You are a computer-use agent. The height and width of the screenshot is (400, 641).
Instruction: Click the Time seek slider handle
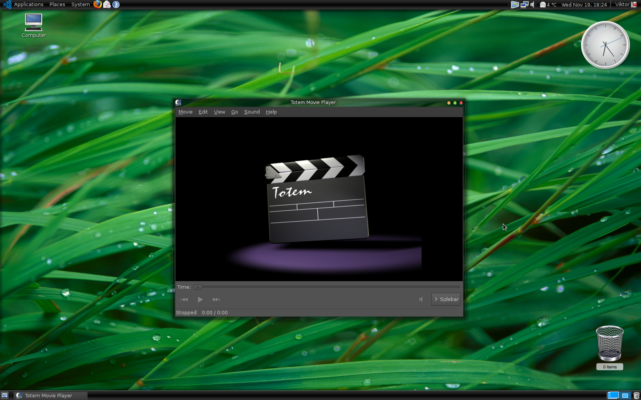pyautogui.click(x=198, y=287)
